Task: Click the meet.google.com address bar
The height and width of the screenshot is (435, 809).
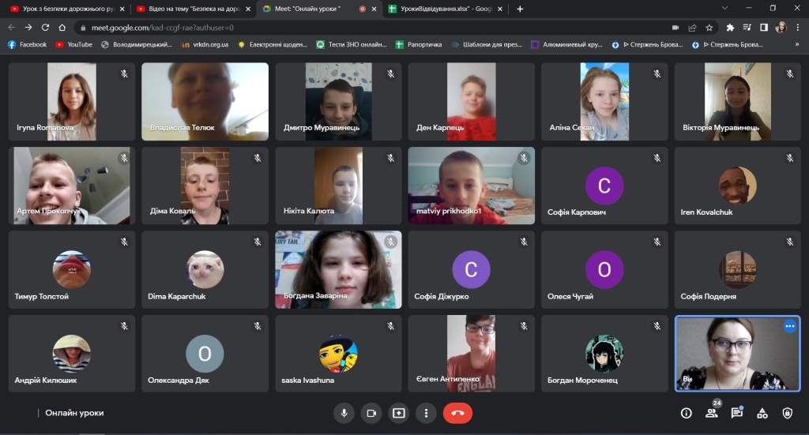Action: point(316,27)
